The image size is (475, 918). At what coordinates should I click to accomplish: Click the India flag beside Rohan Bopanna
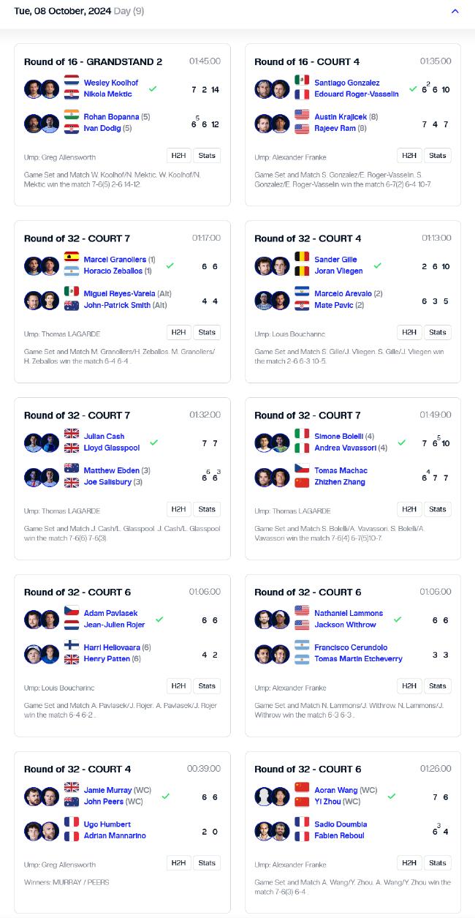point(72,115)
